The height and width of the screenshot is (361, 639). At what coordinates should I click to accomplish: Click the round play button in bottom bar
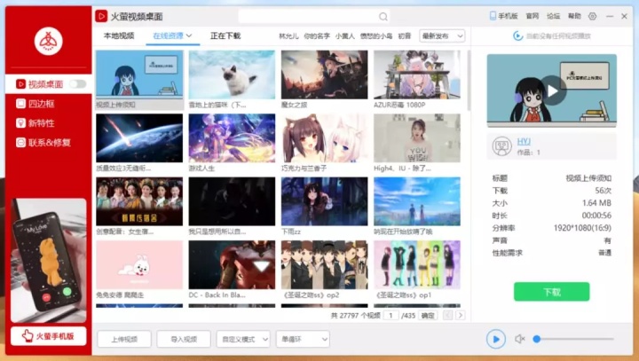click(495, 339)
